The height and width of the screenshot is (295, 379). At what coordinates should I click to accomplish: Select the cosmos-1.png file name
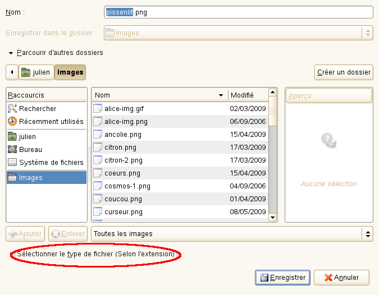pos(127,186)
